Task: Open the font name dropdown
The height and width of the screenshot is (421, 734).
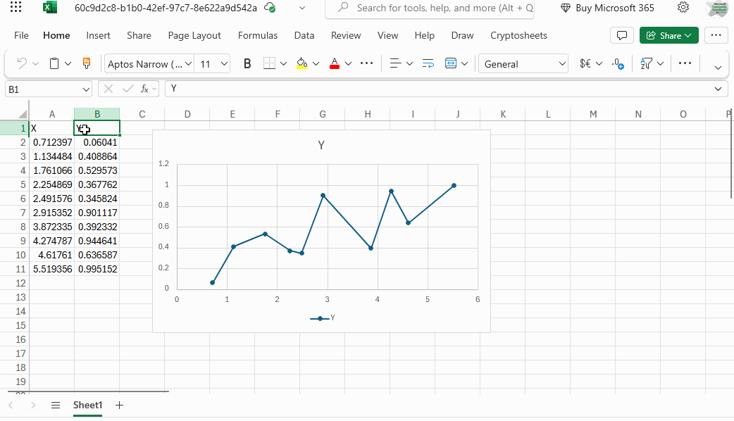Action: (188, 63)
